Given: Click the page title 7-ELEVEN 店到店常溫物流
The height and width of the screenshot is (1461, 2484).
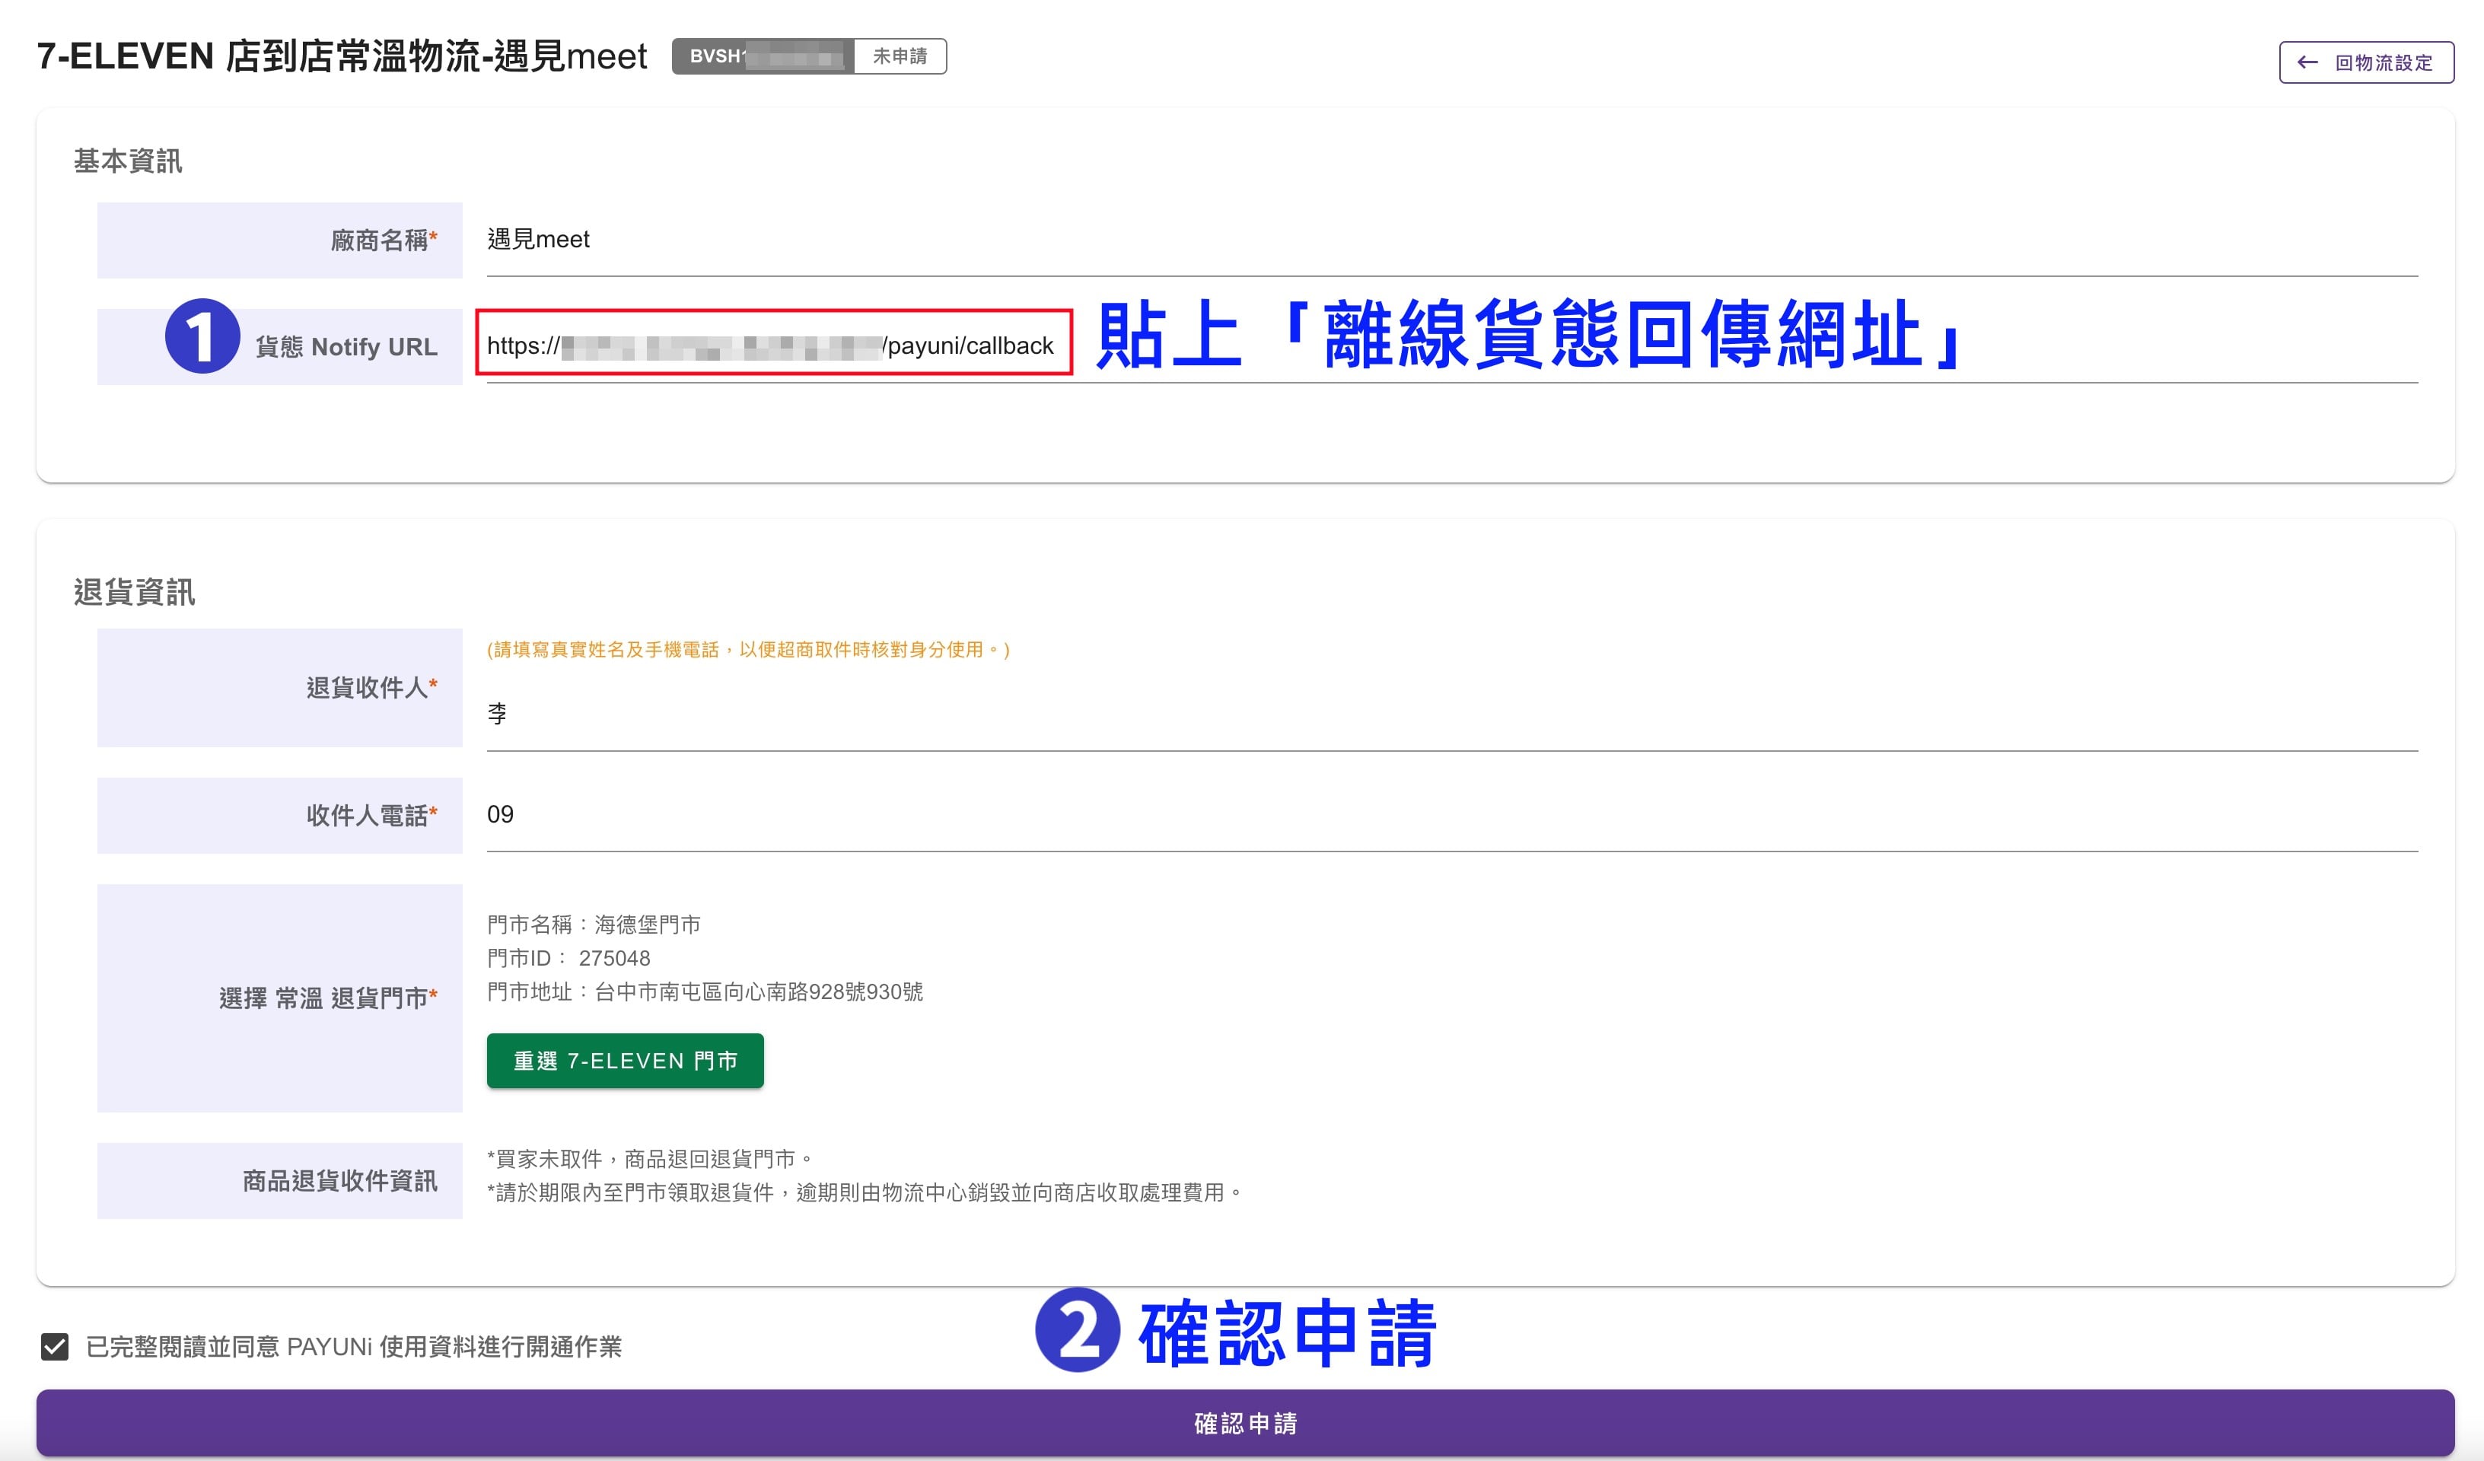Looking at the screenshot, I should point(341,56).
